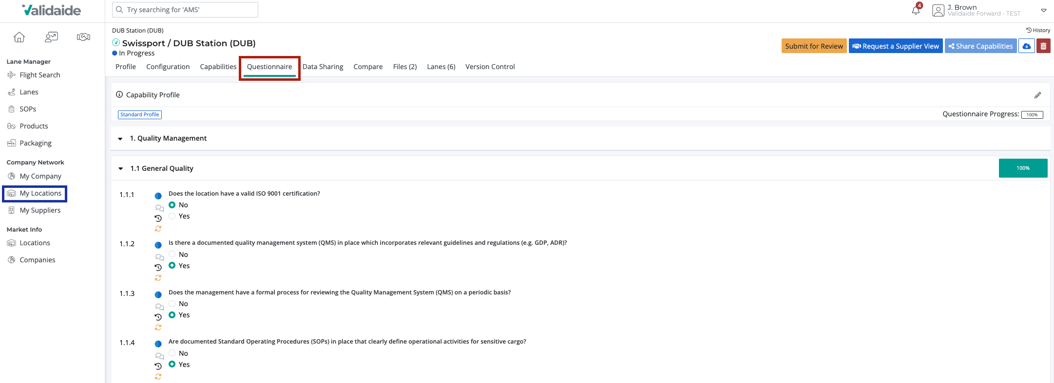1054x383 pixels.
Task: Open the Files (2) tab
Action: pos(405,67)
